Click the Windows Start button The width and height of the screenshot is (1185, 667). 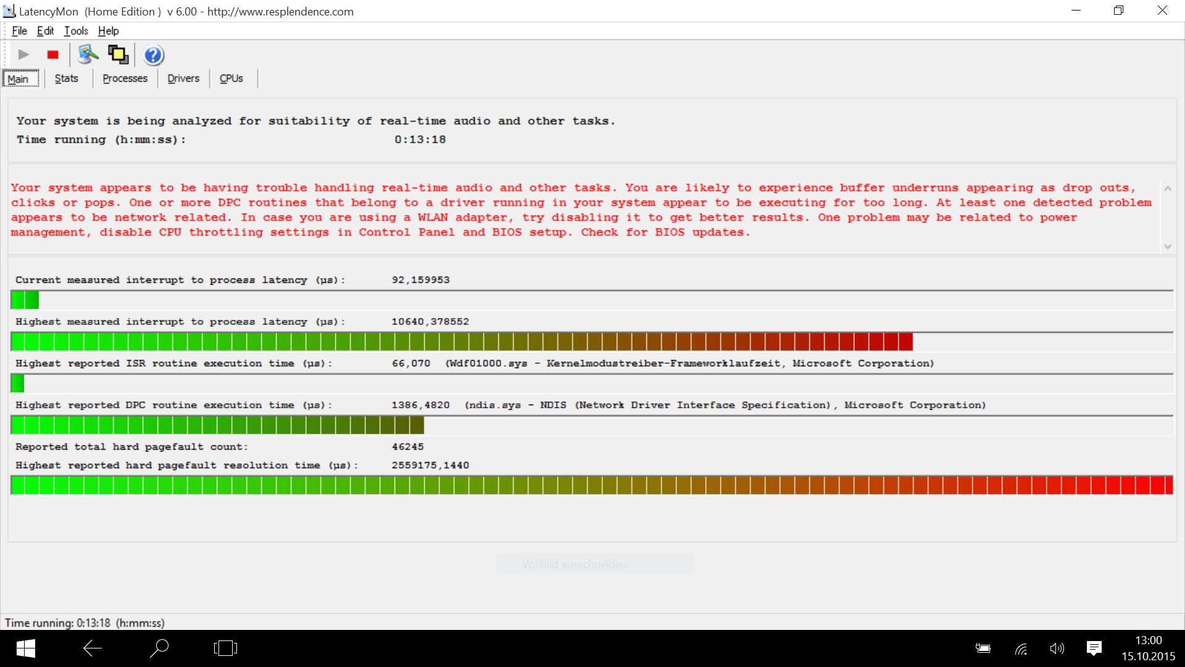25,648
